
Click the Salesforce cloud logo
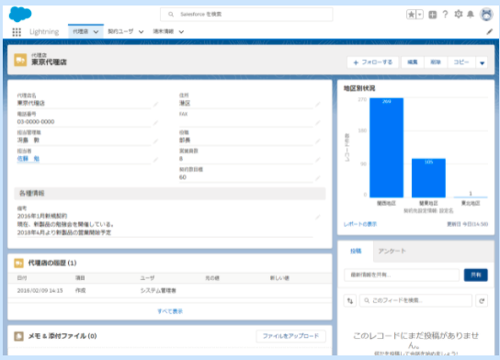pos(20,15)
